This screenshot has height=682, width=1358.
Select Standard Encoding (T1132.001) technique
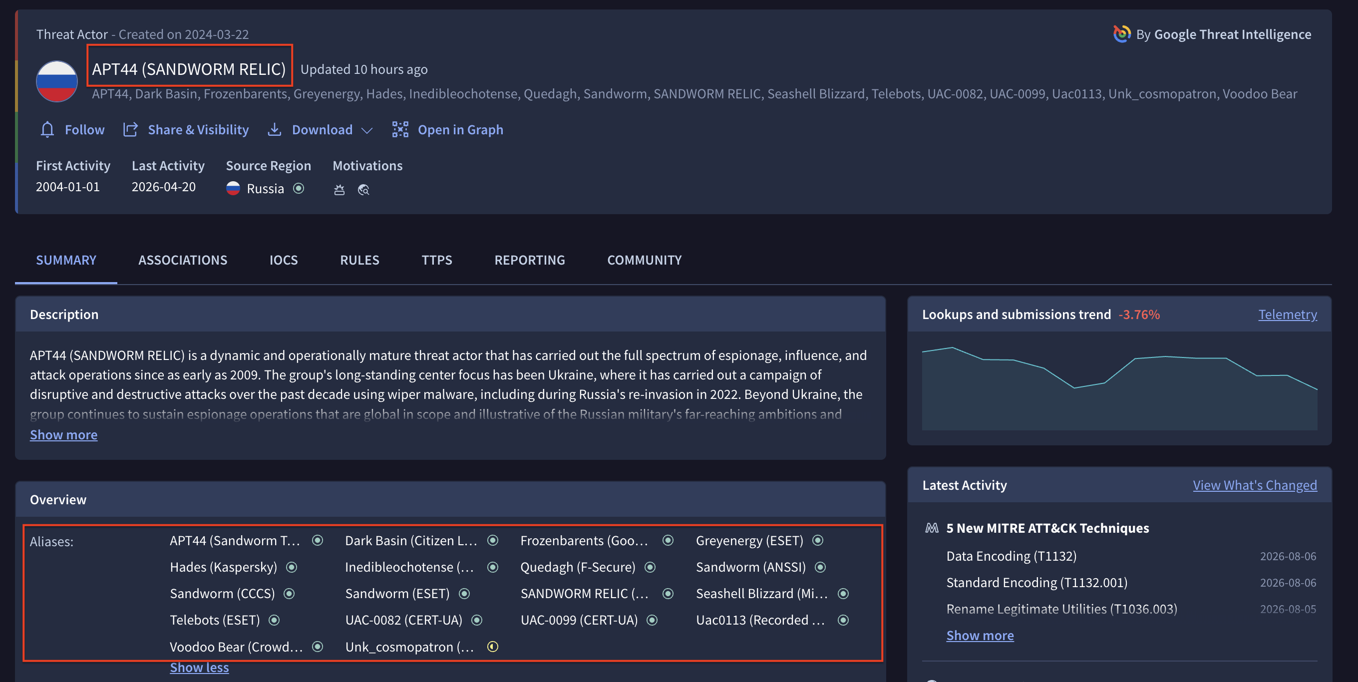(1036, 582)
